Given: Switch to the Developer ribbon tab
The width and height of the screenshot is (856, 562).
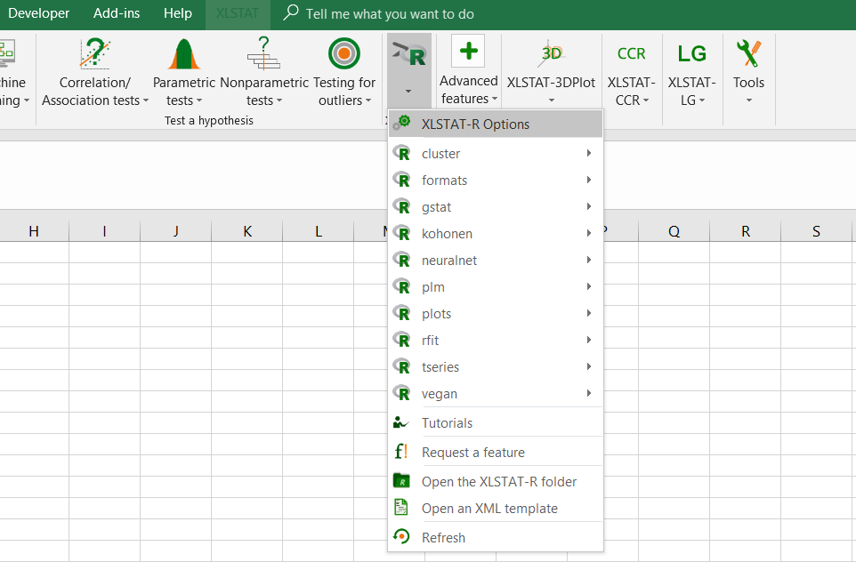Looking at the screenshot, I should (38, 14).
